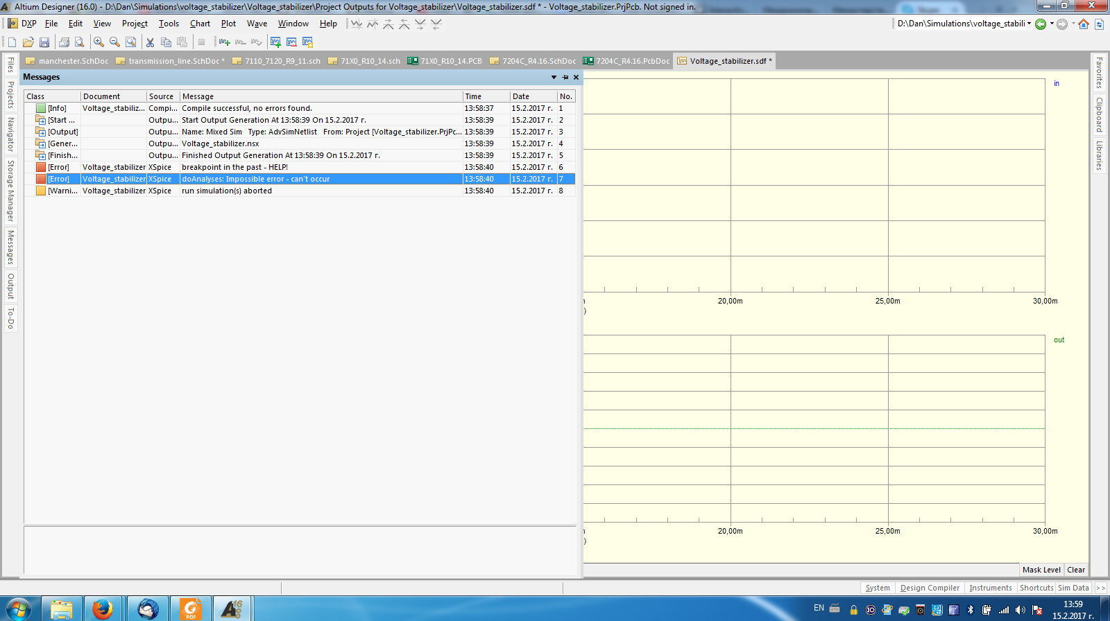The image size is (1110, 621).
Task: Click the Clear button
Action: click(x=1076, y=570)
